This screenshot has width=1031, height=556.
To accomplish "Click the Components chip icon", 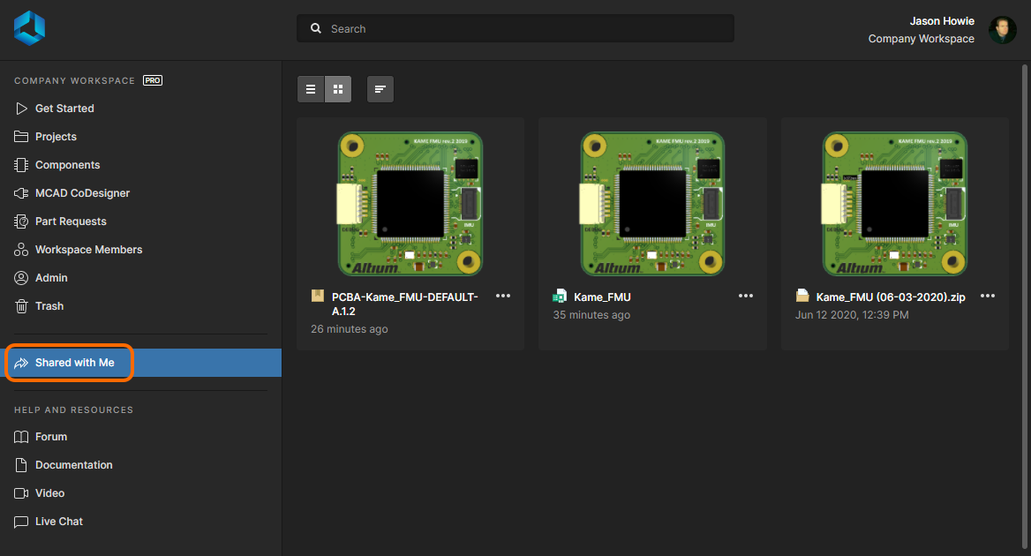I will (21, 165).
